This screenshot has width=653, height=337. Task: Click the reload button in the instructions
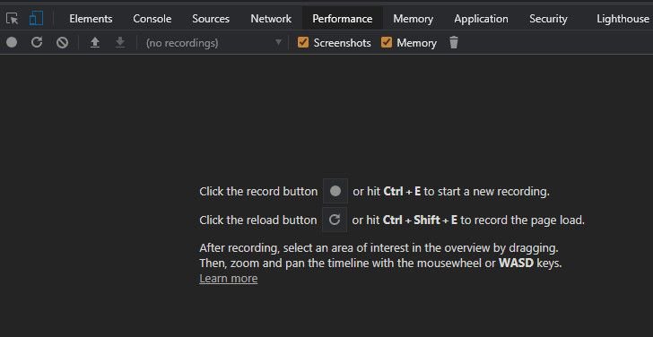335,220
